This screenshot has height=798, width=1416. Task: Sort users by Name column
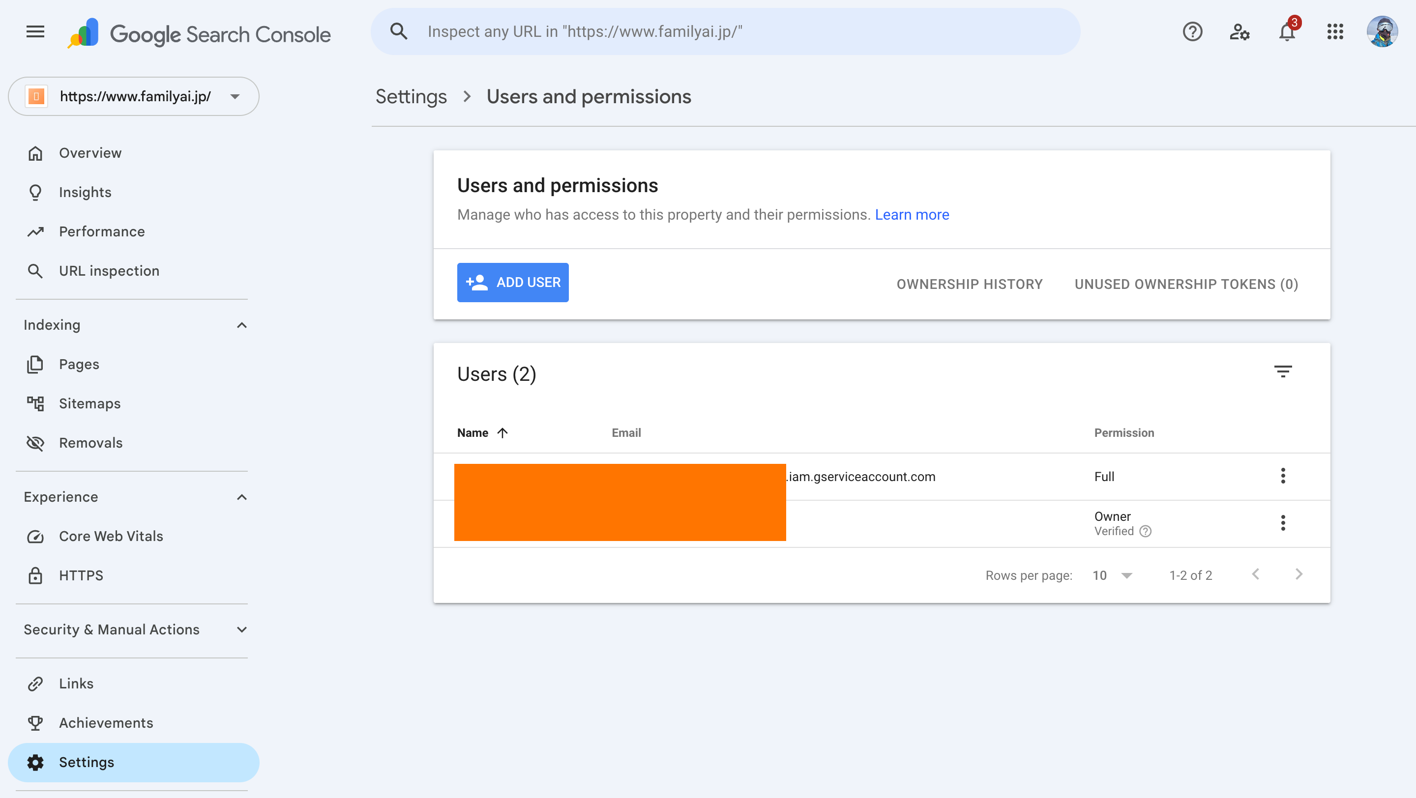(482, 433)
